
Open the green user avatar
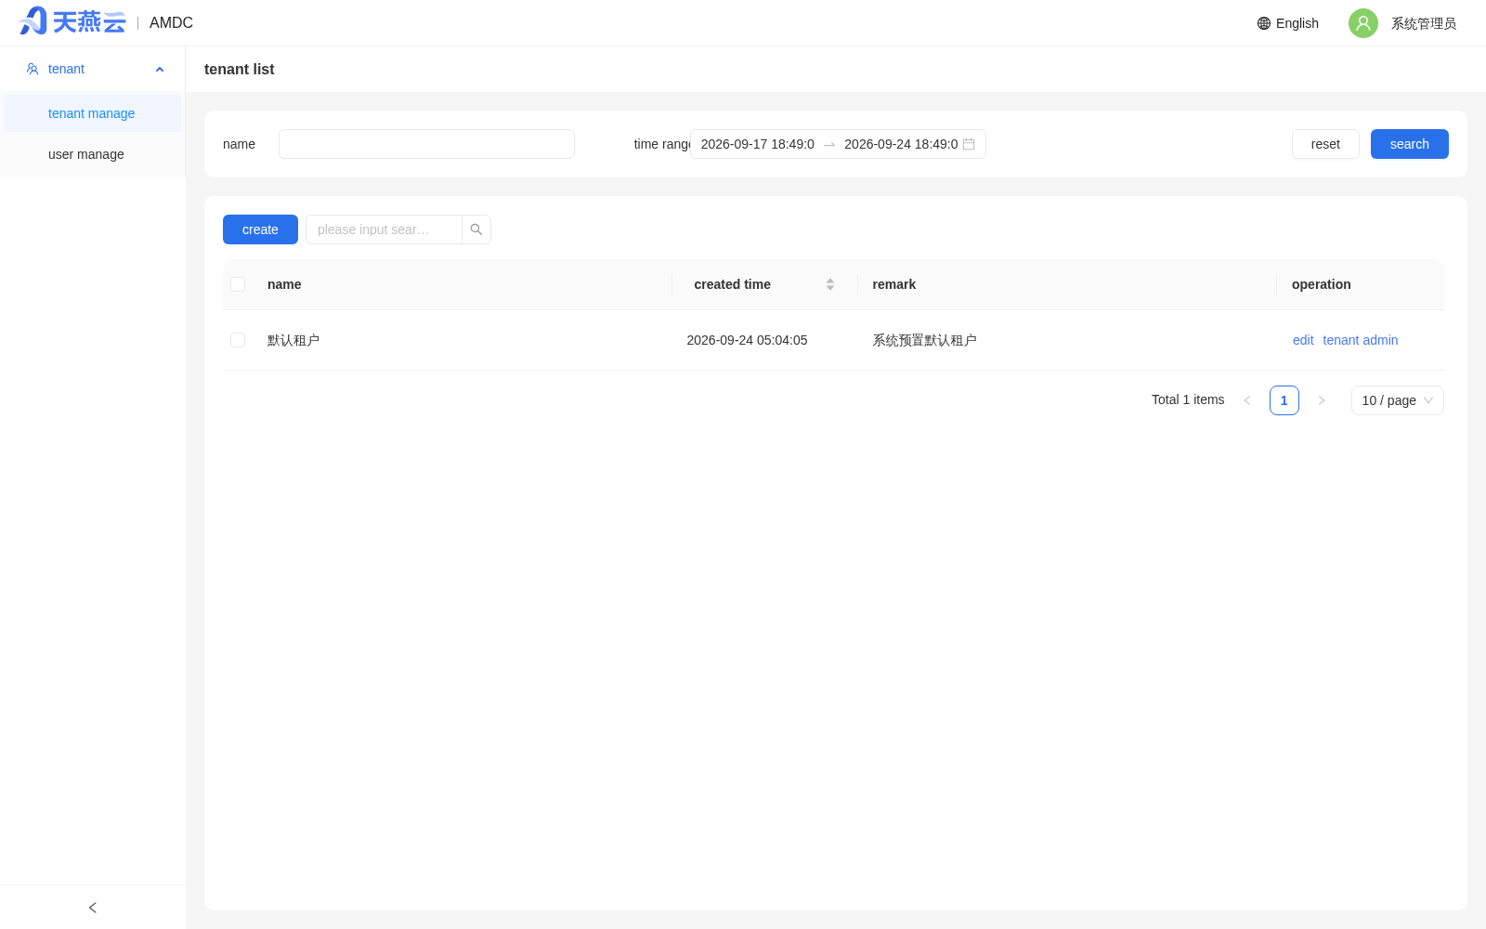[x=1363, y=23]
